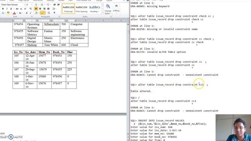
Task: Apply text highlight color
Action: (8, 13)
